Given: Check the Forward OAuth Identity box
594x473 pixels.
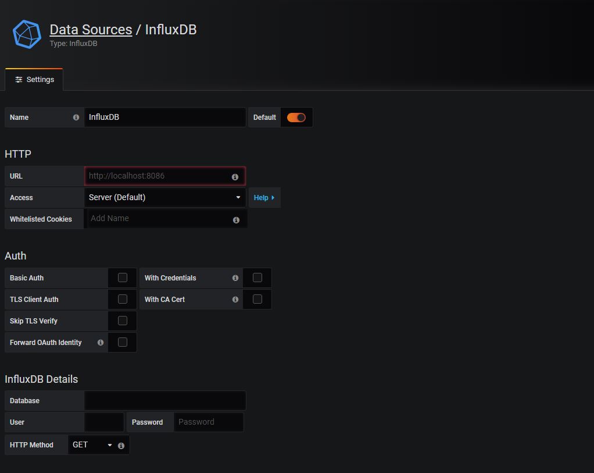Looking at the screenshot, I should pos(123,343).
